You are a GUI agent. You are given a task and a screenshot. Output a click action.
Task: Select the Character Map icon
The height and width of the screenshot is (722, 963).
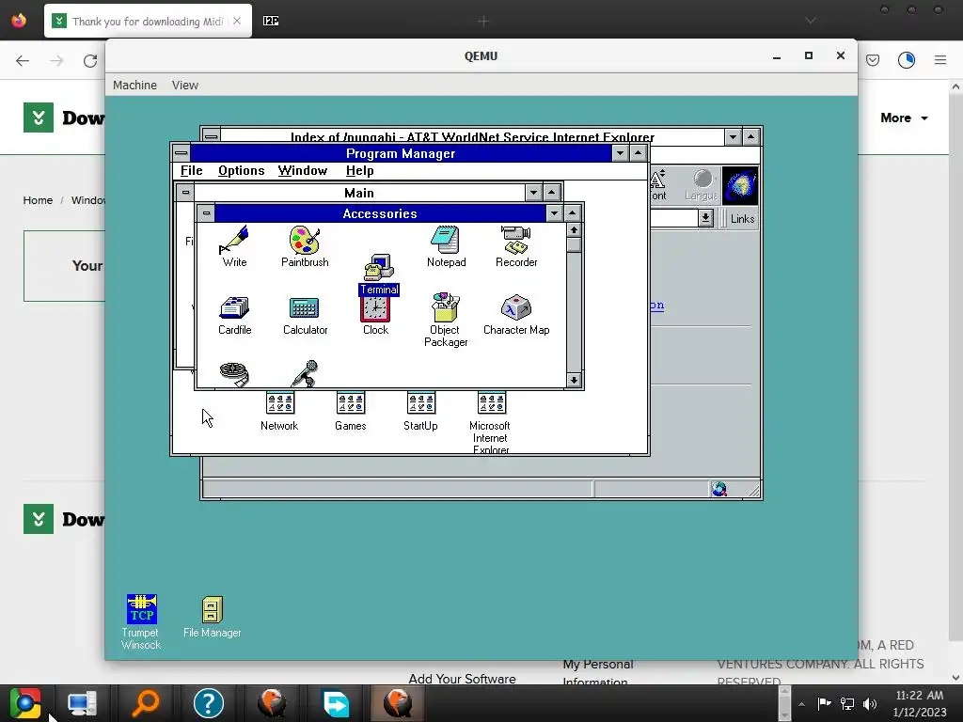(x=516, y=316)
